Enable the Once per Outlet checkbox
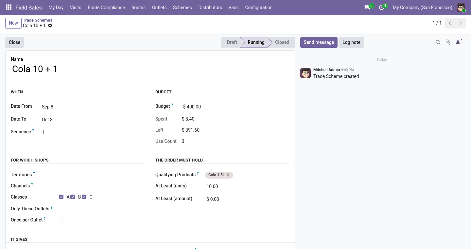The height and width of the screenshot is (249, 471). [x=61, y=220]
